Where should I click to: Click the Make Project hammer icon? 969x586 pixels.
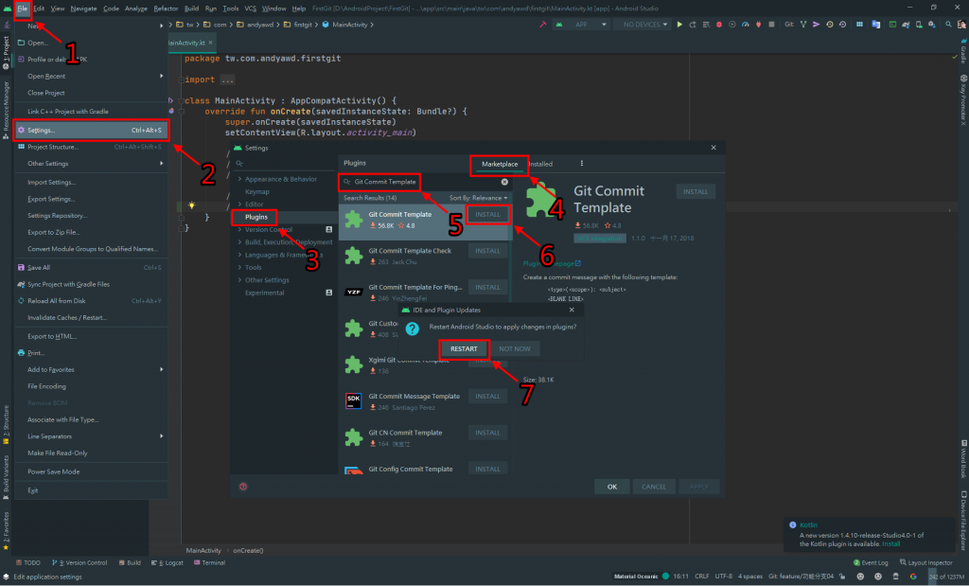pos(542,25)
